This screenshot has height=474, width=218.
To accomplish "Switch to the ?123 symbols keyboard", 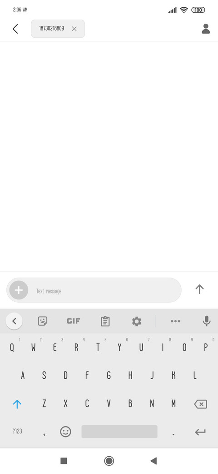I will coord(17,431).
